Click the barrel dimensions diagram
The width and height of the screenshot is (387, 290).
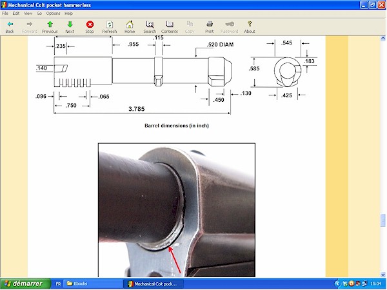click(177, 75)
